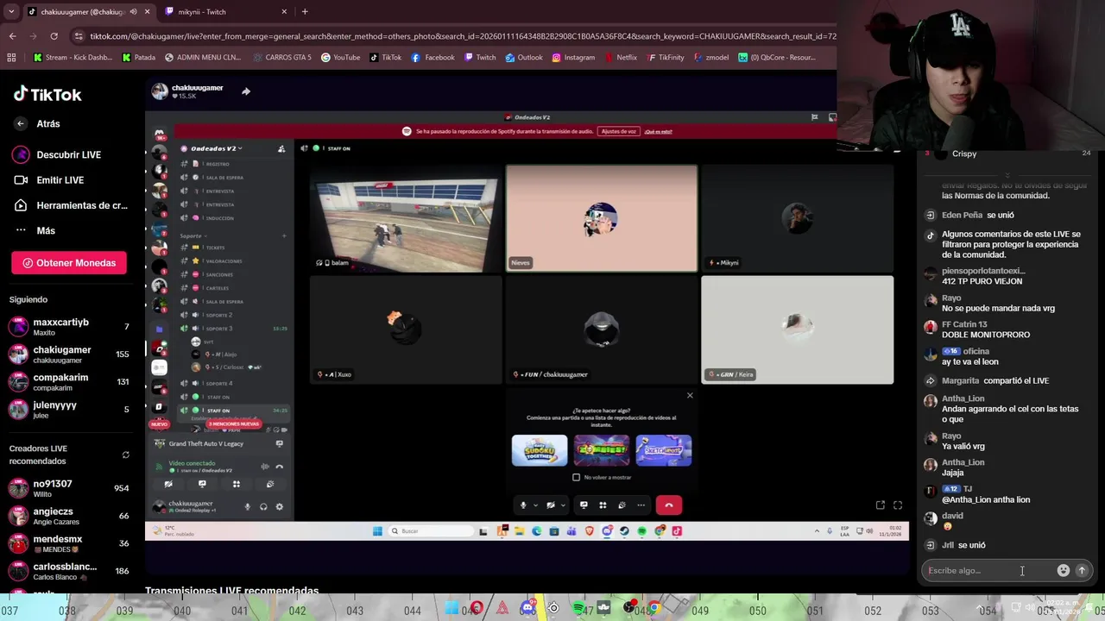Screen dimensions: 1105x621
Task: Toggle deafen headphones in user panel
Action: click(x=263, y=507)
